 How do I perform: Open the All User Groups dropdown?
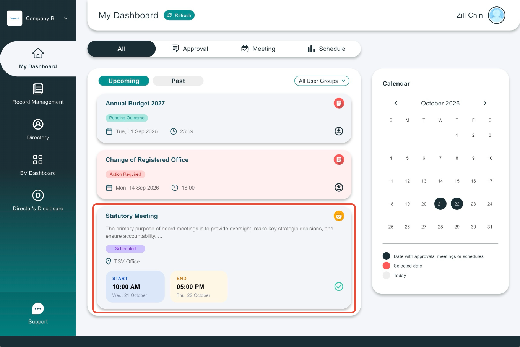tap(322, 81)
